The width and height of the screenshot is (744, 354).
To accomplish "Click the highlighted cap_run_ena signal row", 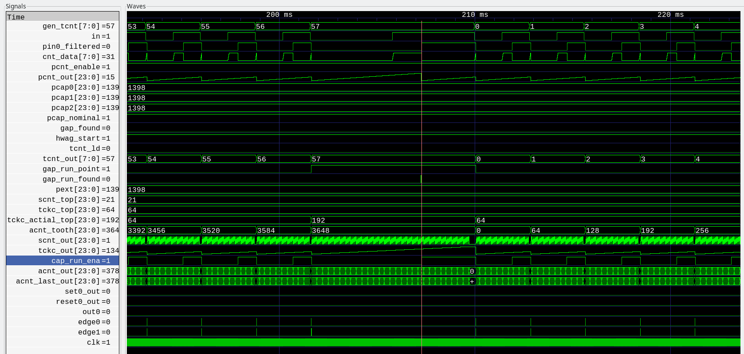I will [x=63, y=261].
